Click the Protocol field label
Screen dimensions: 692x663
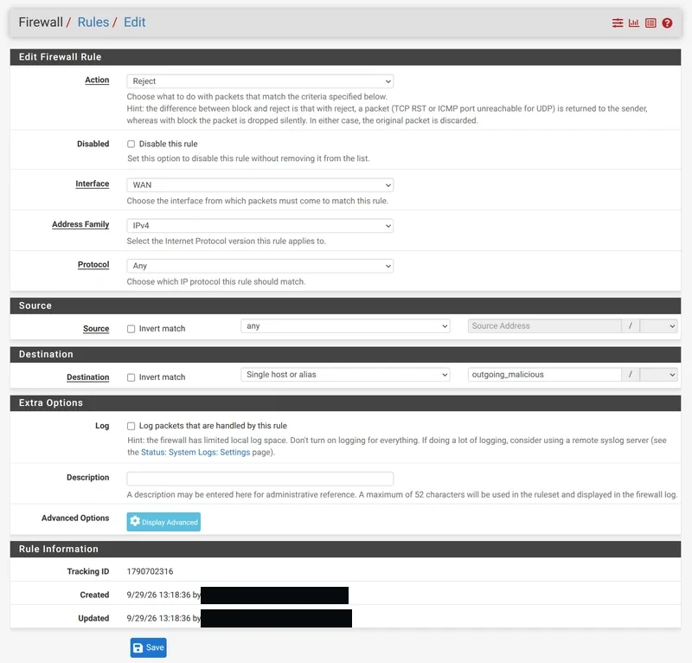[x=93, y=265]
